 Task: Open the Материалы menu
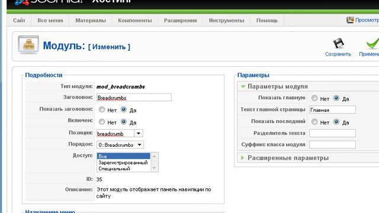point(91,21)
